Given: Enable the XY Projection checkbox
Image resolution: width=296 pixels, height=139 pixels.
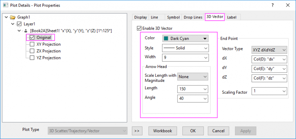Looking at the screenshot, I should pos(32,44).
